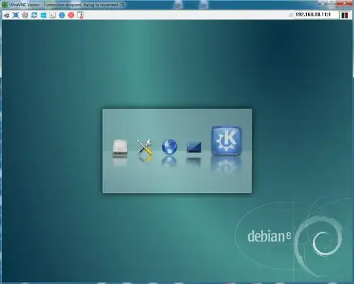Image resolution: width=354 pixels, height=284 pixels.
Task: Show connection status via the blue info icon
Action: [x=62, y=15]
